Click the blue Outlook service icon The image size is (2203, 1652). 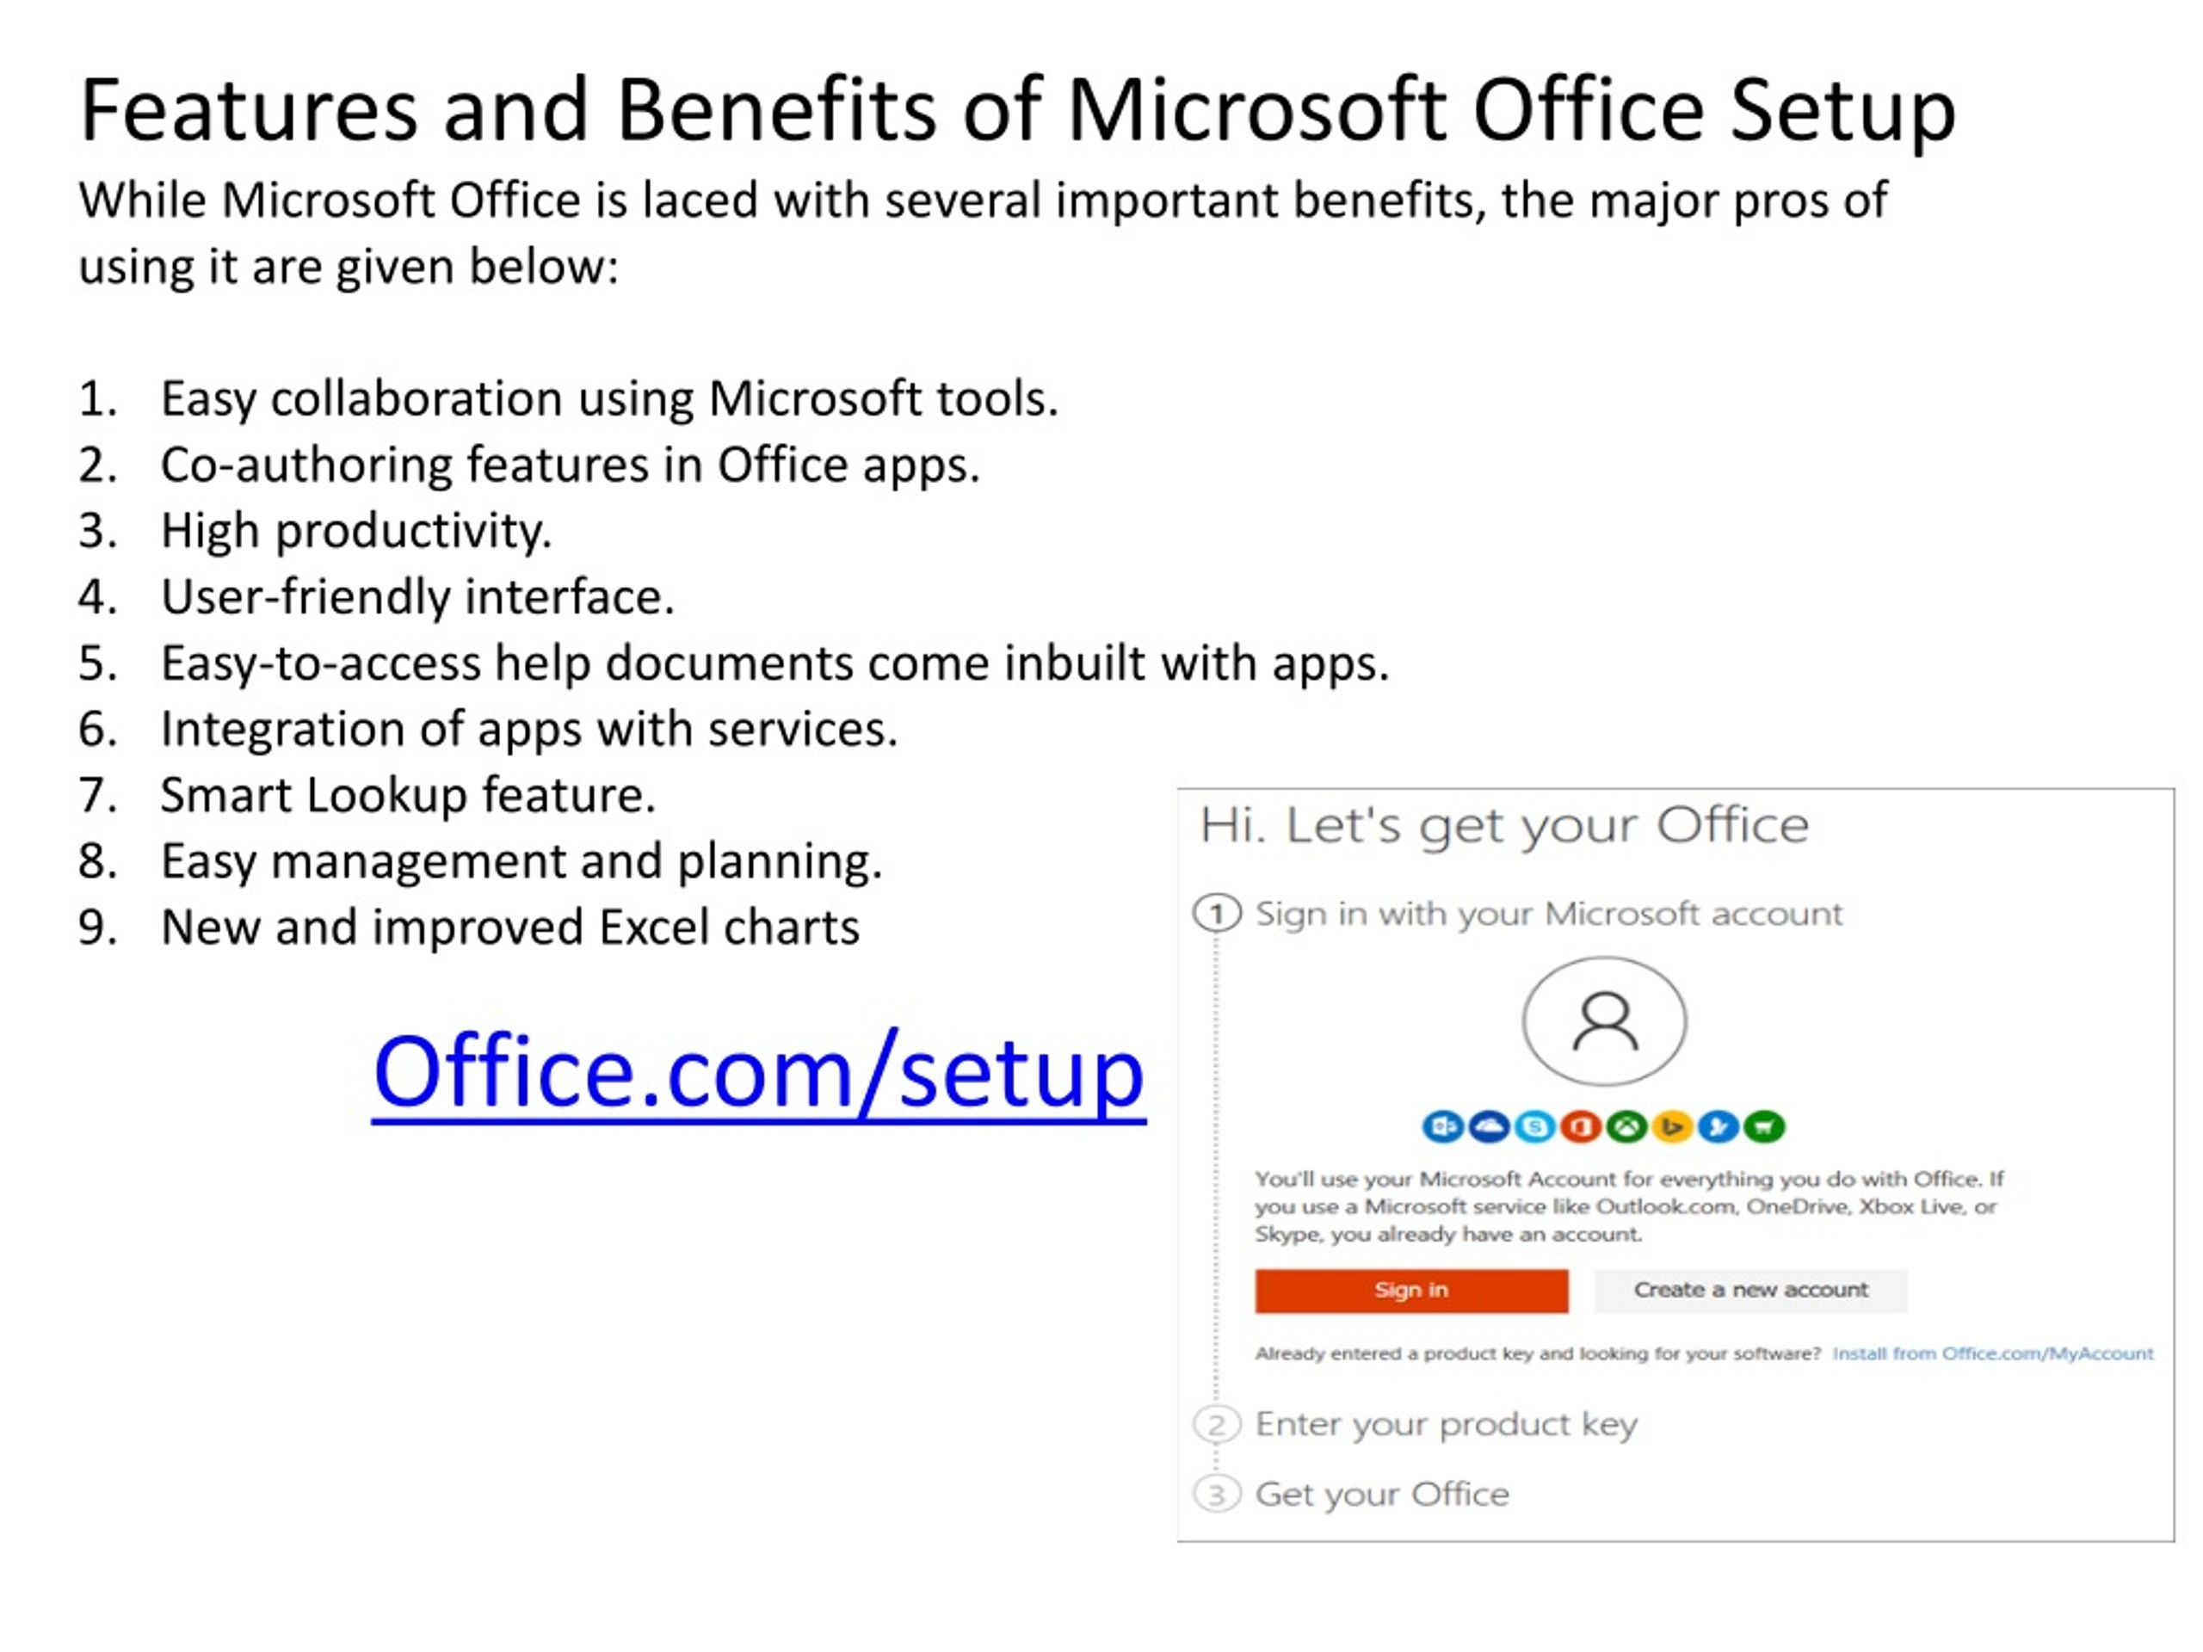1443,1126
